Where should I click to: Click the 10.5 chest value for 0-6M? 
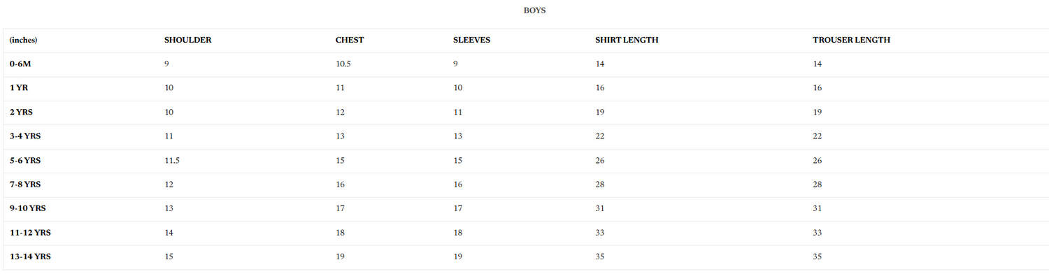[x=343, y=64]
